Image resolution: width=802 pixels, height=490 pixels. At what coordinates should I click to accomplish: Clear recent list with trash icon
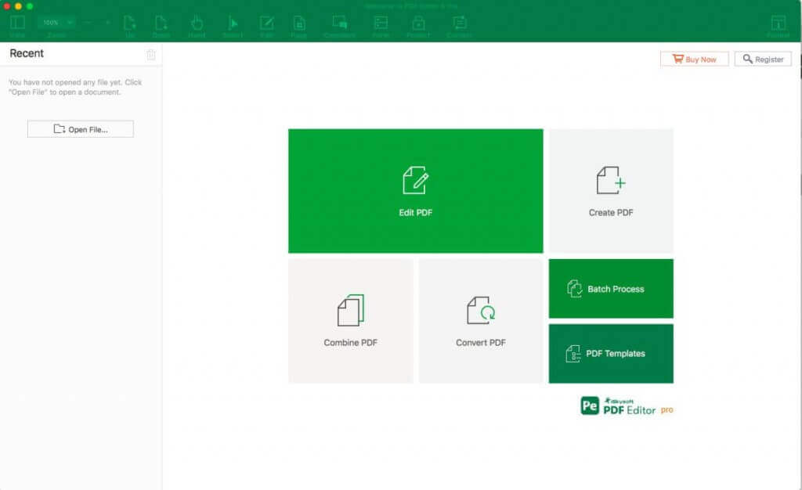click(x=151, y=55)
